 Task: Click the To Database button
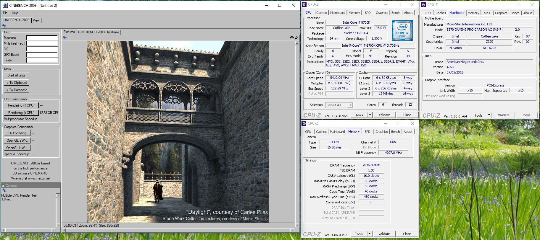17,90
